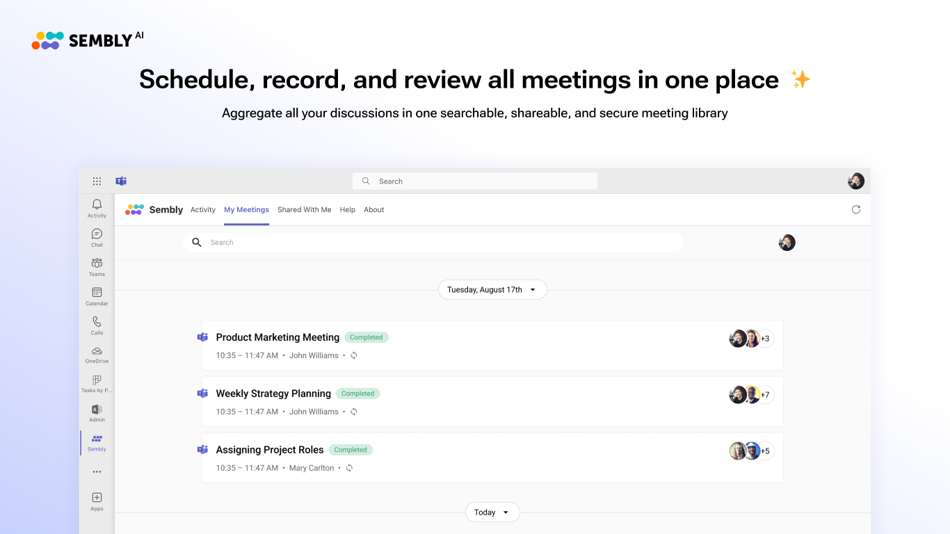Click the refresh icon in Sembly header

[856, 209]
